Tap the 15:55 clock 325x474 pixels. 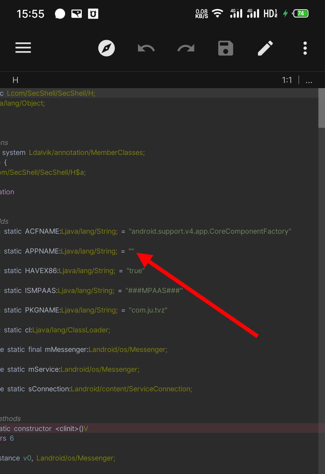(x=30, y=14)
